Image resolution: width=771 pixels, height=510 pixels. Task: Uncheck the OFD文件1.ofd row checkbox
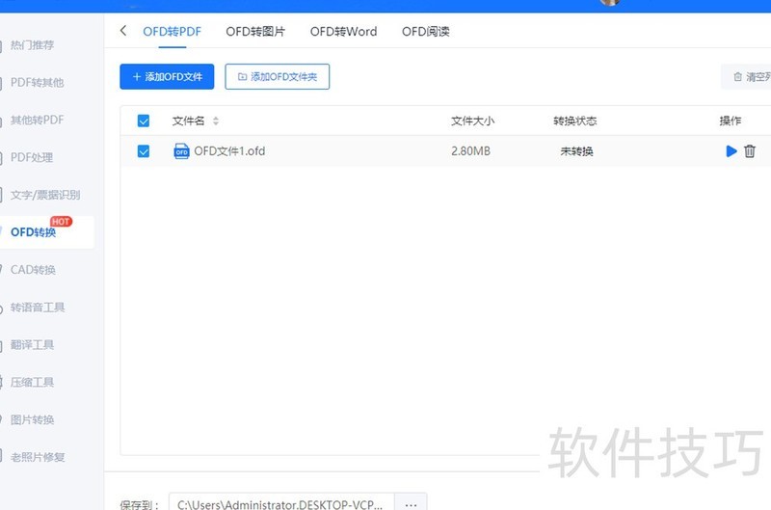point(144,151)
